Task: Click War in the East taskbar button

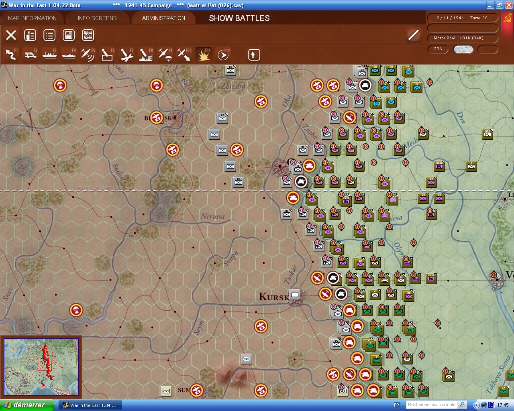Action: point(90,405)
